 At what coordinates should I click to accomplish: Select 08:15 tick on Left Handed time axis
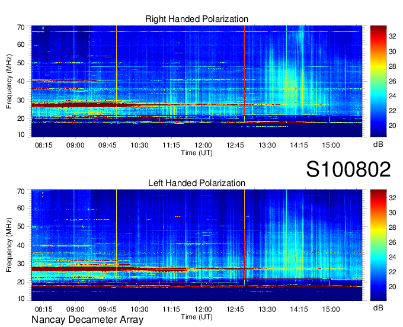click(x=43, y=309)
